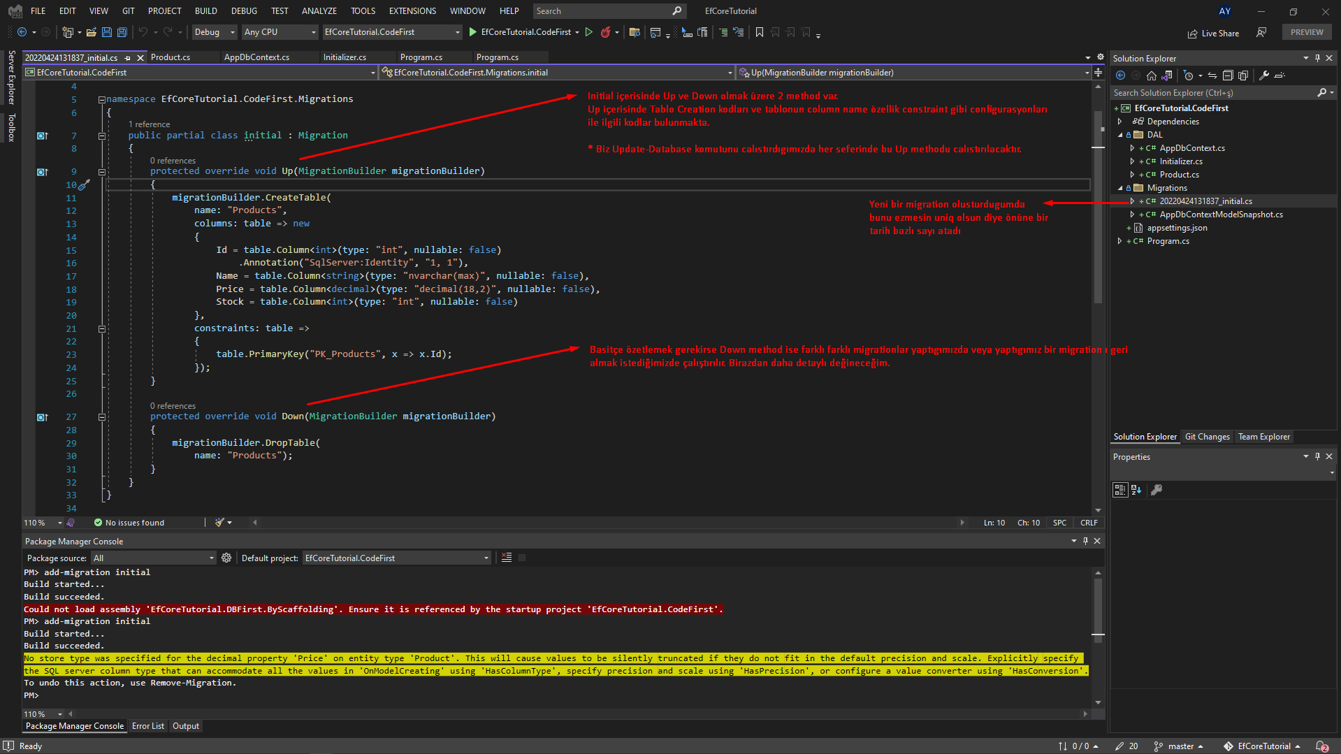Click the Live Share button
The height and width of the screenshot is (754, 1341).
click(1214, 33)
